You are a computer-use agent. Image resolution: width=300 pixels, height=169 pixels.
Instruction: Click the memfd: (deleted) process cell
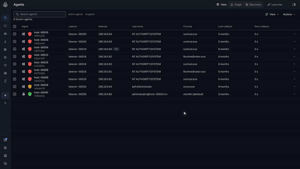[x=193, y=94]
